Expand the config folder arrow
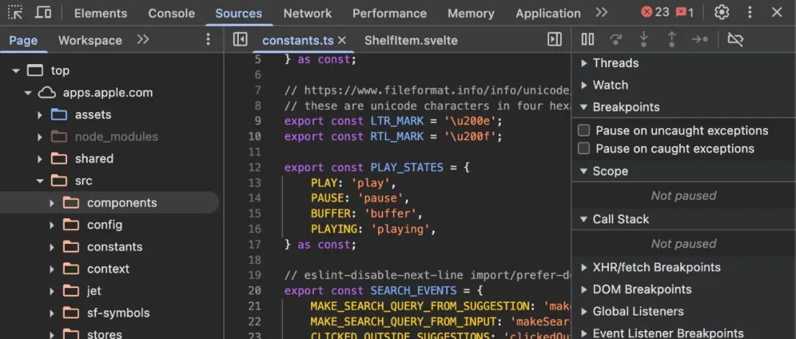The height and width of the screenshot is (339, 796). tap(52, 225)
